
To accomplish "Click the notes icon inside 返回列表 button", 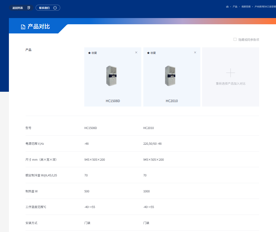I will 28,8.
